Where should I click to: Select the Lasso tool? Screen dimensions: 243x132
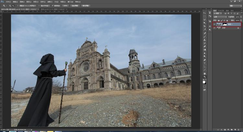[x=204, y=19]
